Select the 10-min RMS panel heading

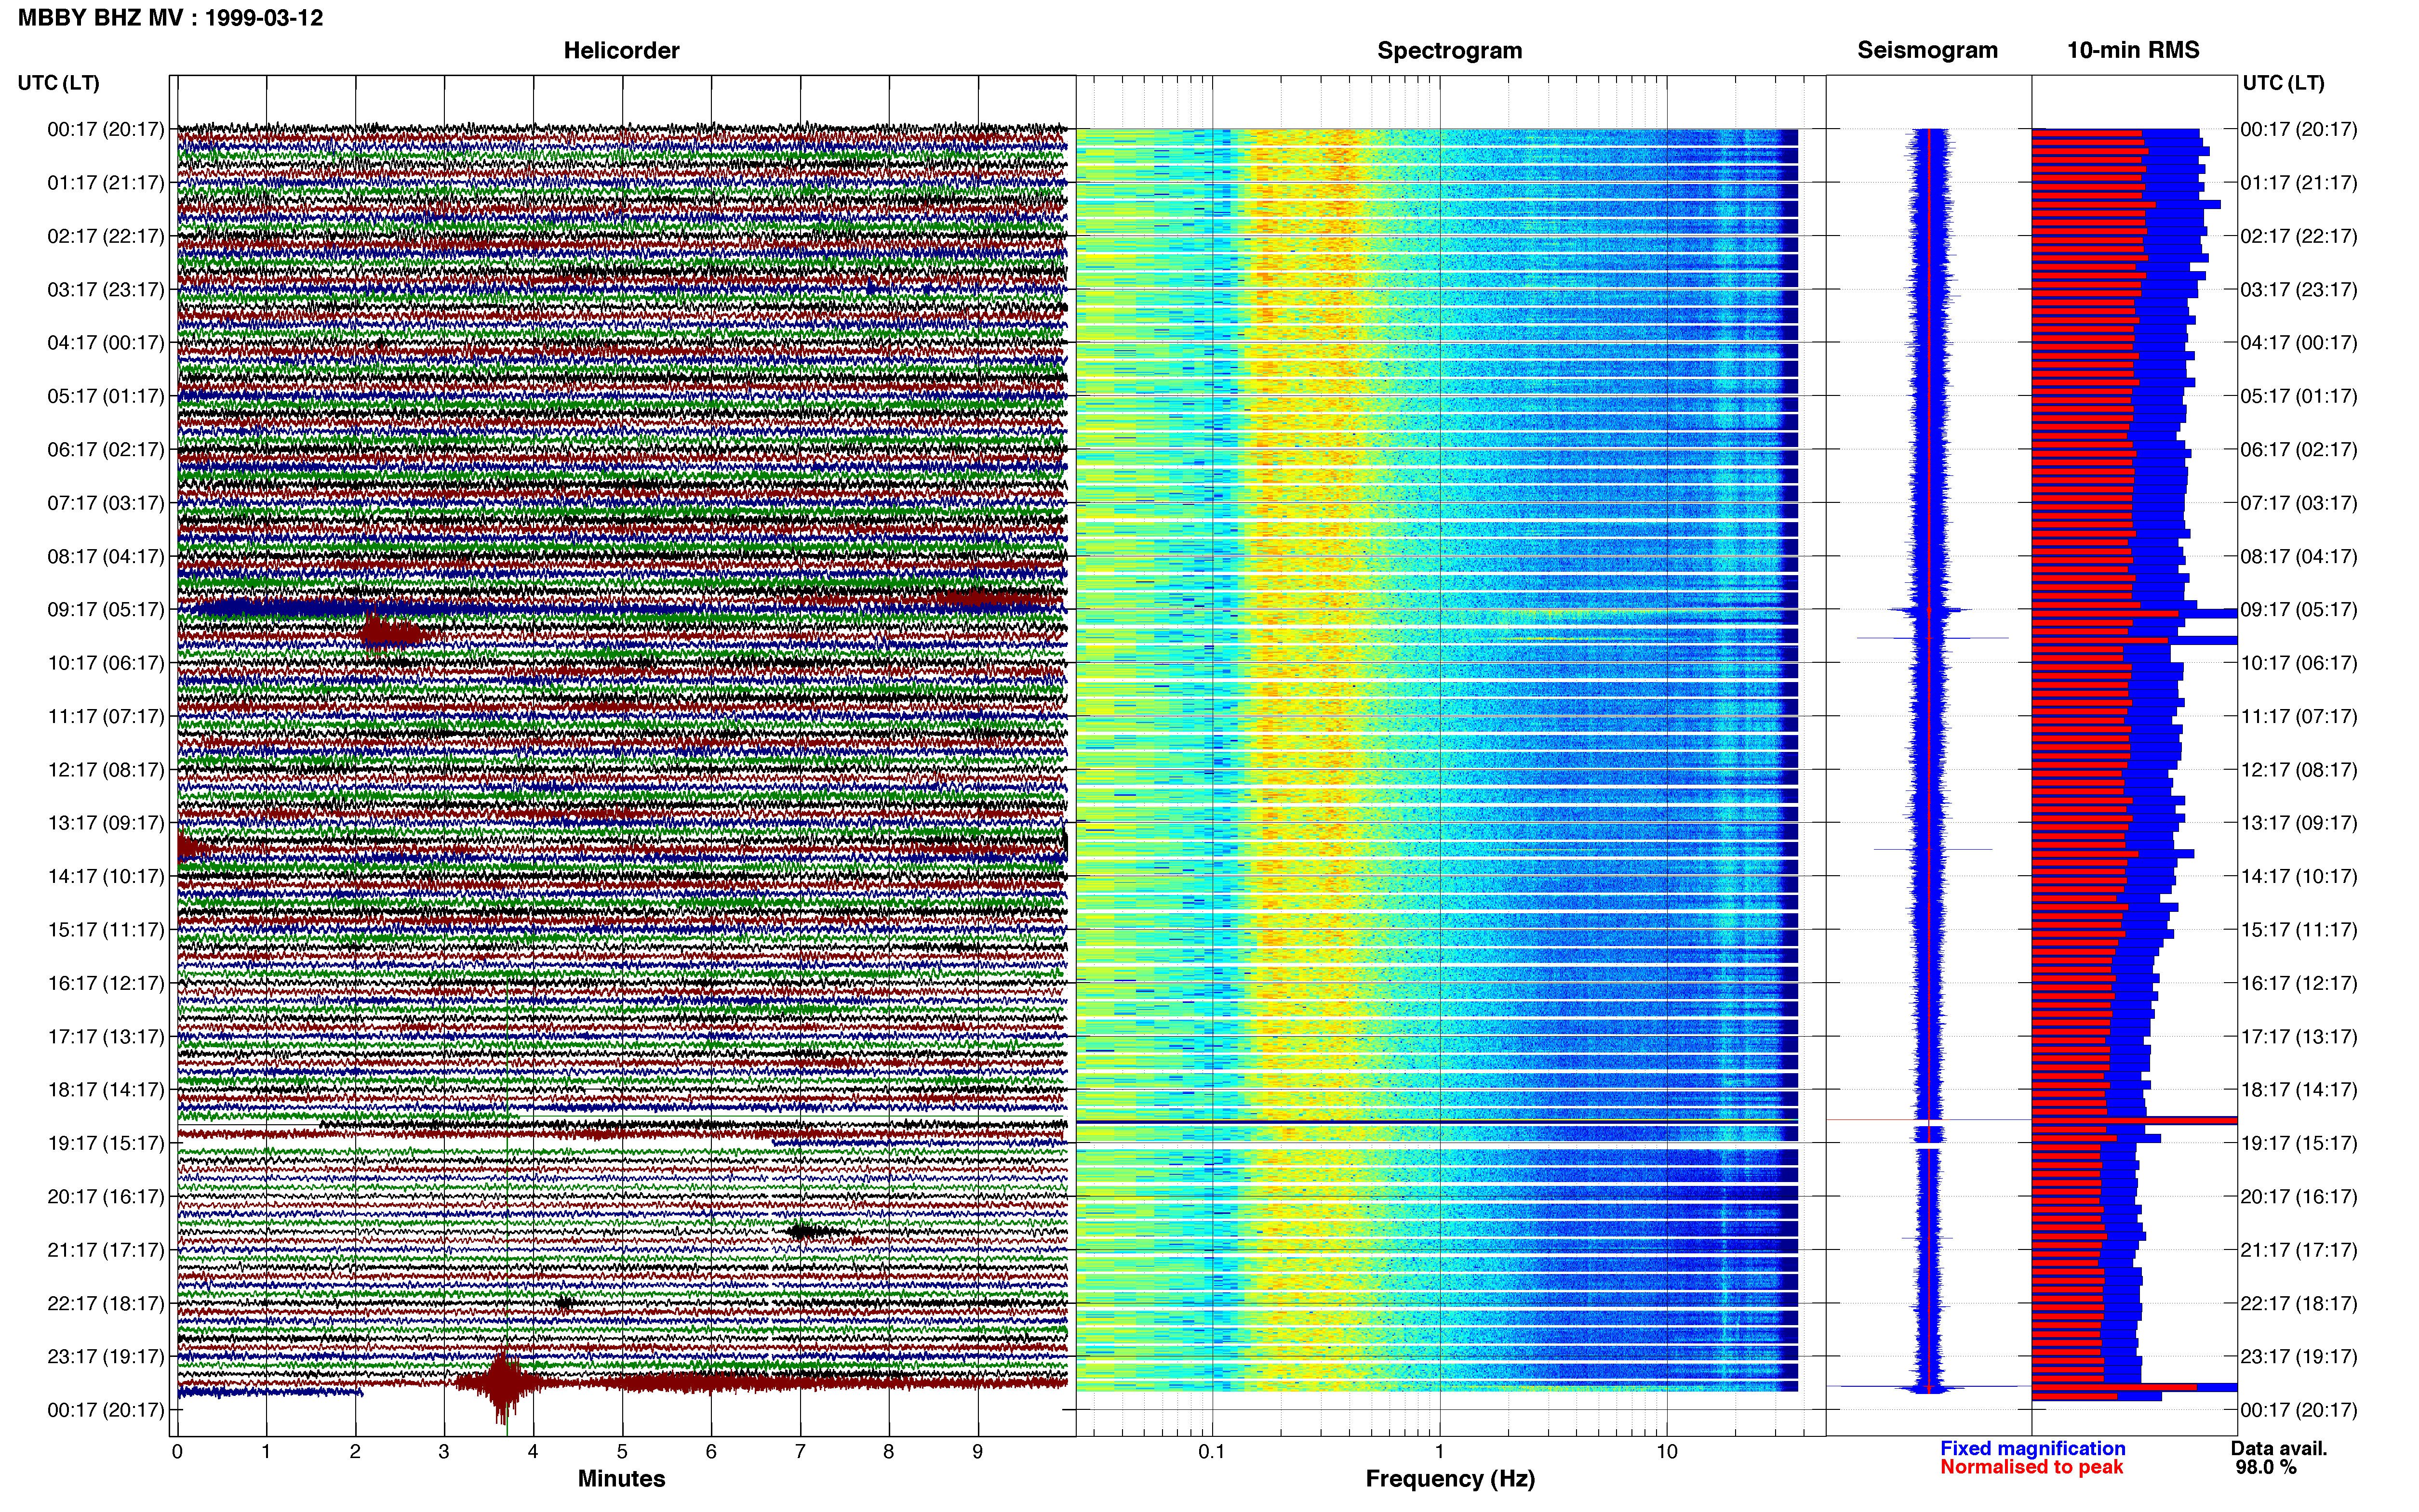(x=2133, y=51)
